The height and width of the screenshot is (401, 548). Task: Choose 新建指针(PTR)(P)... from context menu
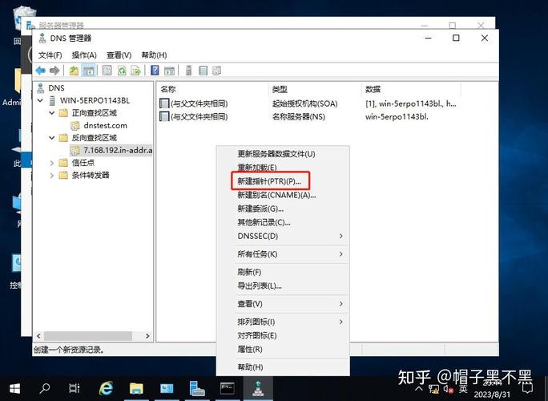tap(283, 181)
